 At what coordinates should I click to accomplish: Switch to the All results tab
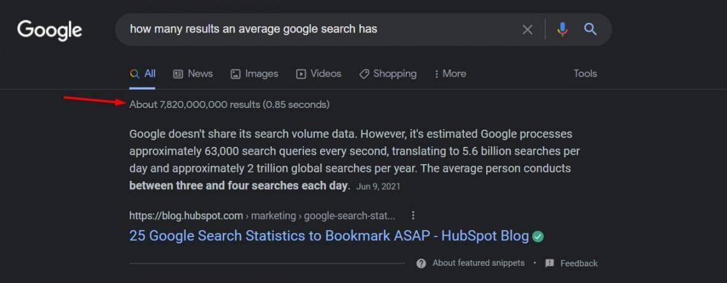(143, 74)
